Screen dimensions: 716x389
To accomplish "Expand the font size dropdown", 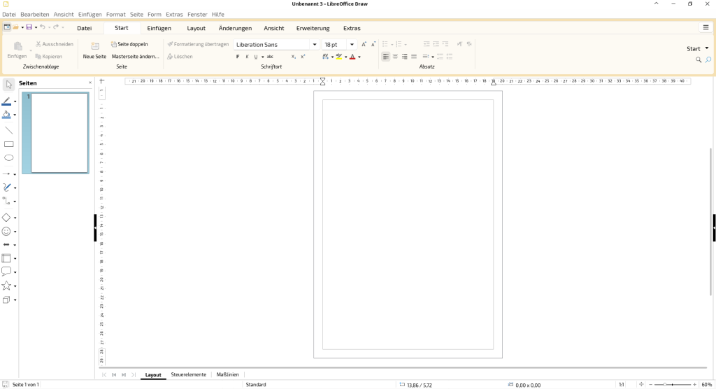I will pyautogui.click(x=352, y=44).
